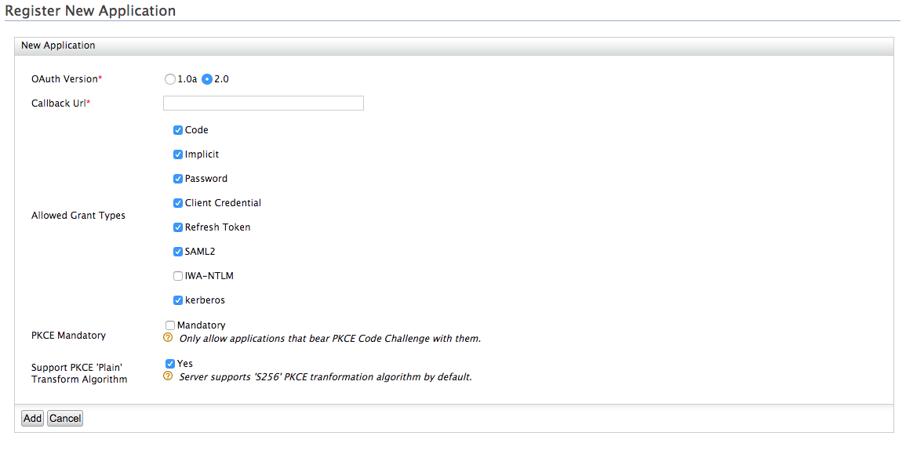Click the Callback Url text field
Image resolution: width=906 pixels, height=454 pixels.
click(x=263, y=104)
